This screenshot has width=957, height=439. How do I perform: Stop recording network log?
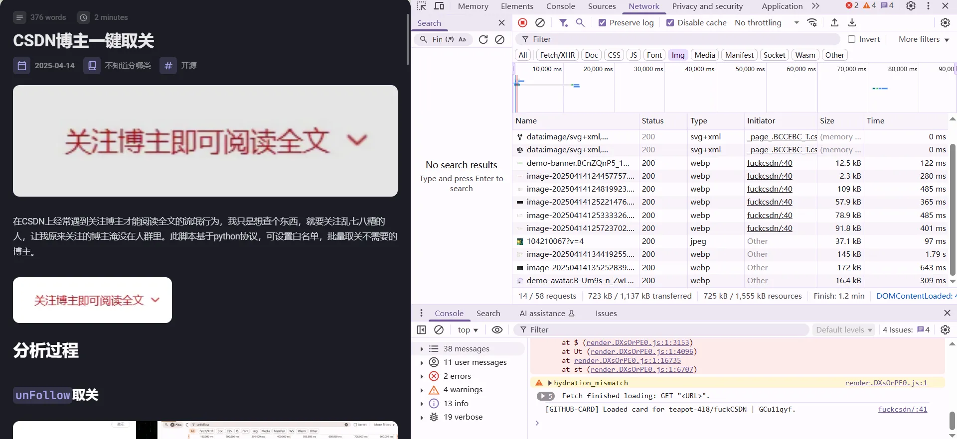[522, 22]
